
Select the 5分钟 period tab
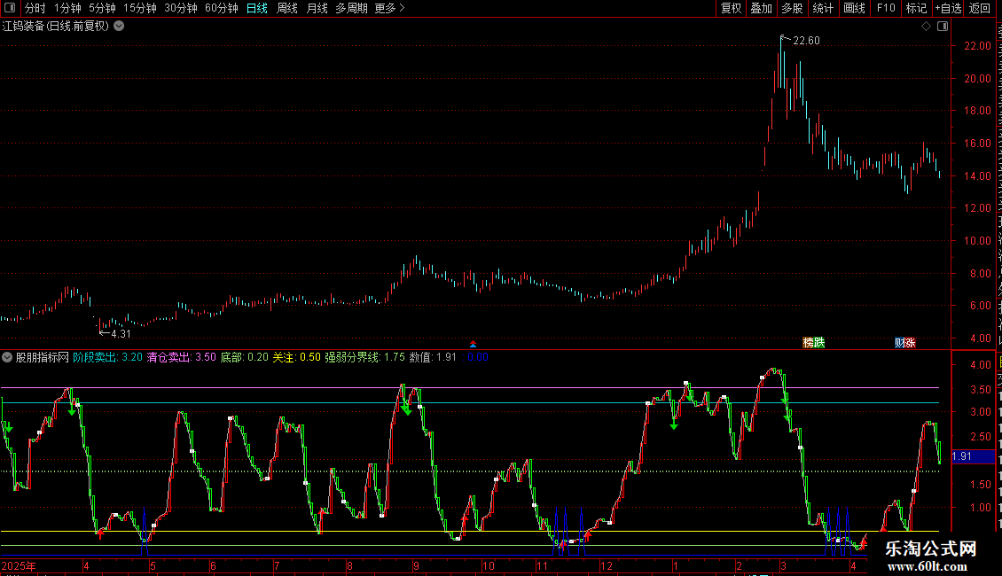(x=102, y=8)
